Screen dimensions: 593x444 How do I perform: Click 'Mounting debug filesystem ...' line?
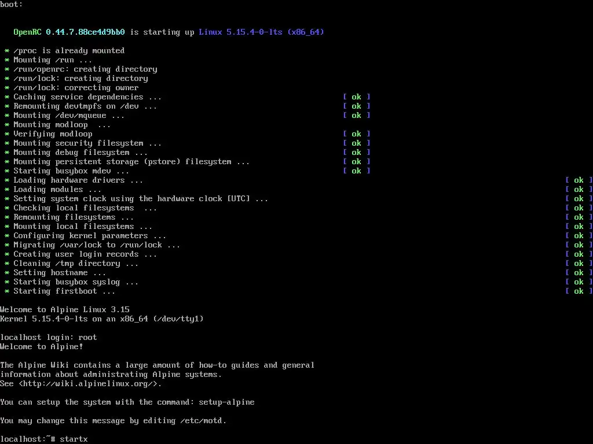pyautogui.click(x=80, y=153)
